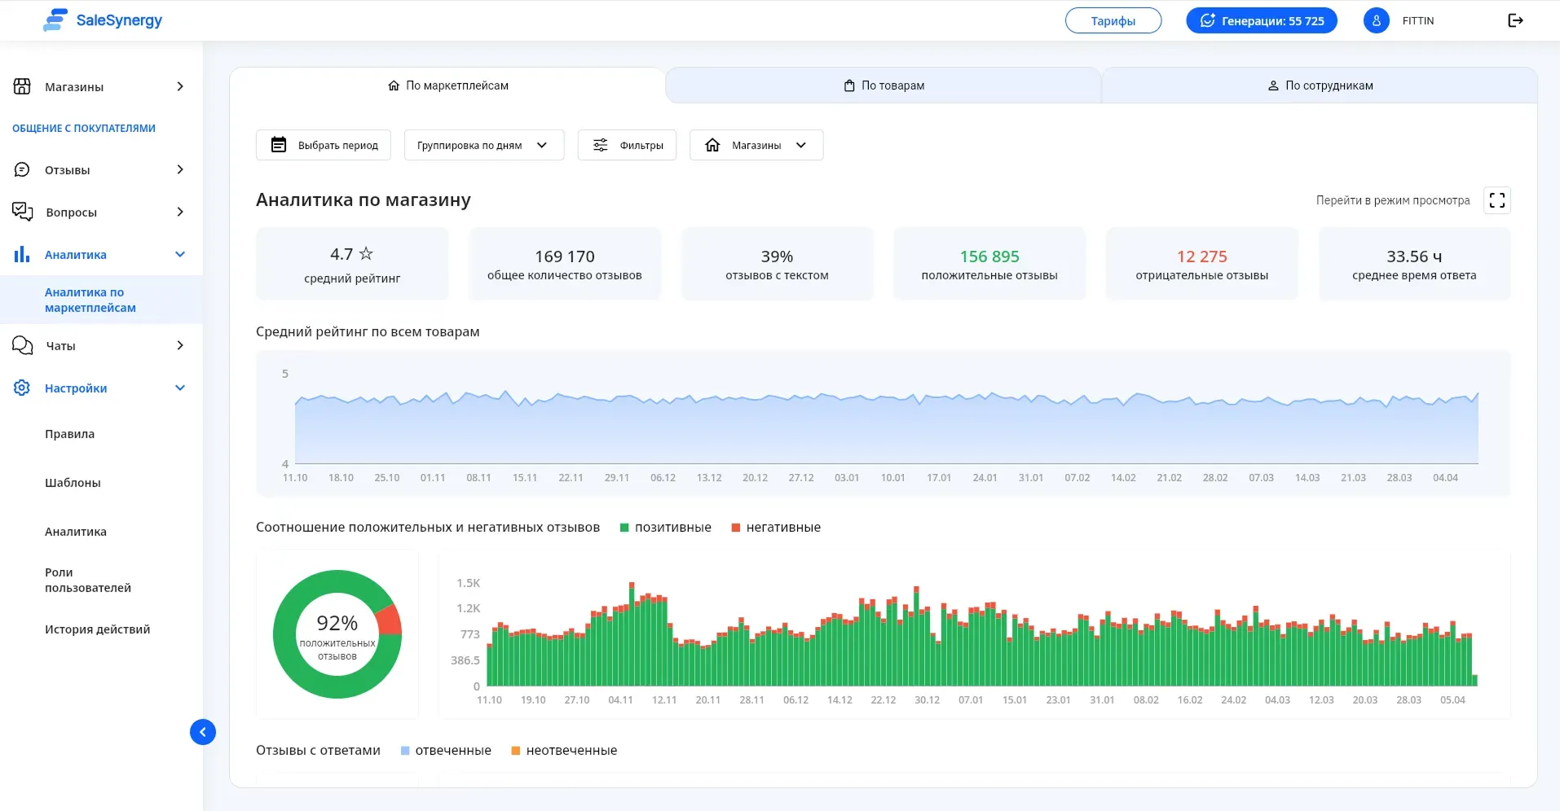Screen dimensions: 1560x811
Task: Click the Тарифы button
Action: [1113, 20]
